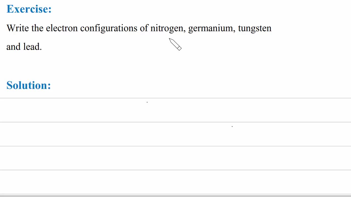Click the word germanium in the exercise
351x197 pixels.
point(211,28)
